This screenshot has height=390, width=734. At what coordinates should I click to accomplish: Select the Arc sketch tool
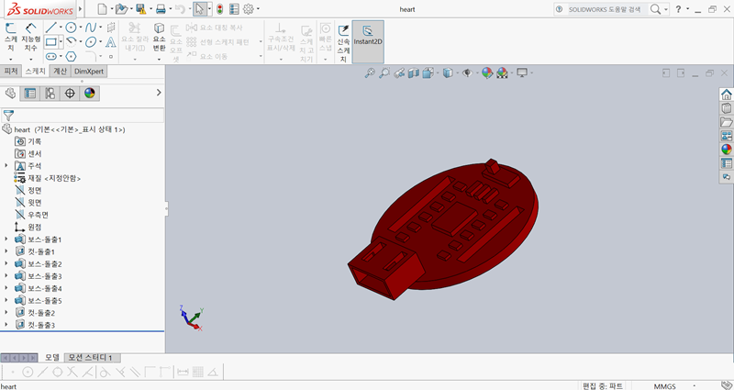71,42
